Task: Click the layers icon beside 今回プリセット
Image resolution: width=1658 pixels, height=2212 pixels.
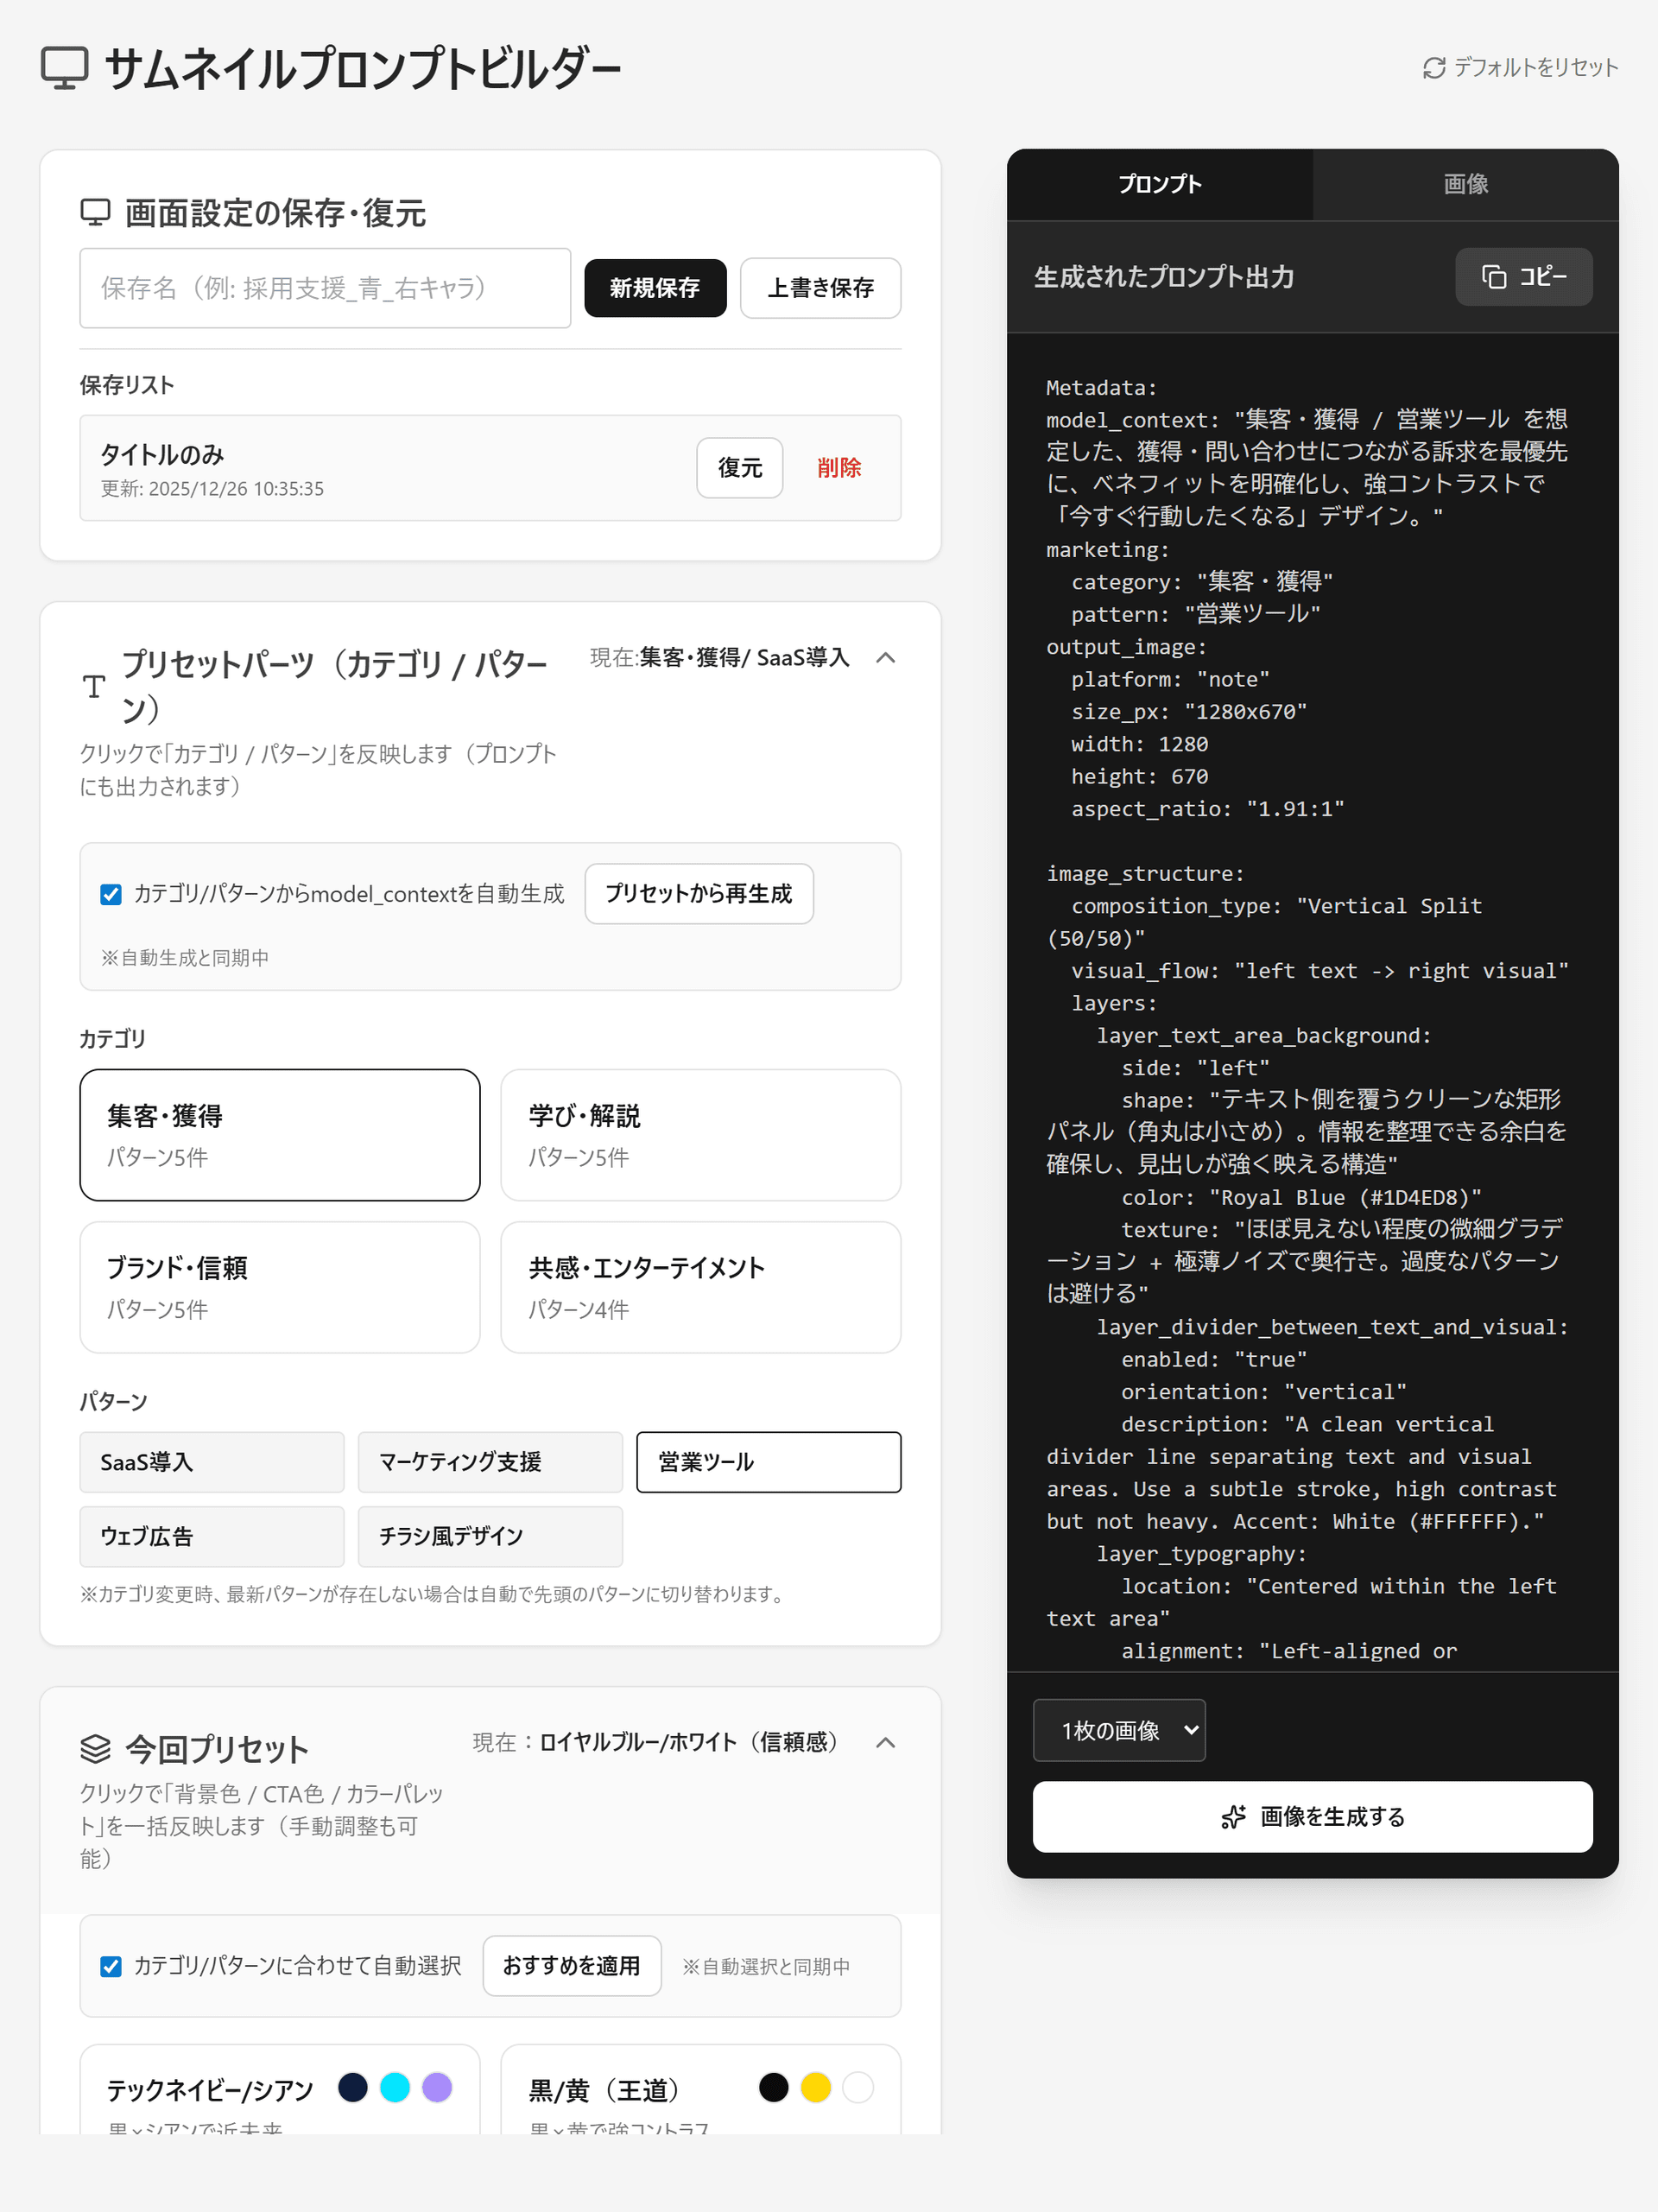Action: point(95,1749)
